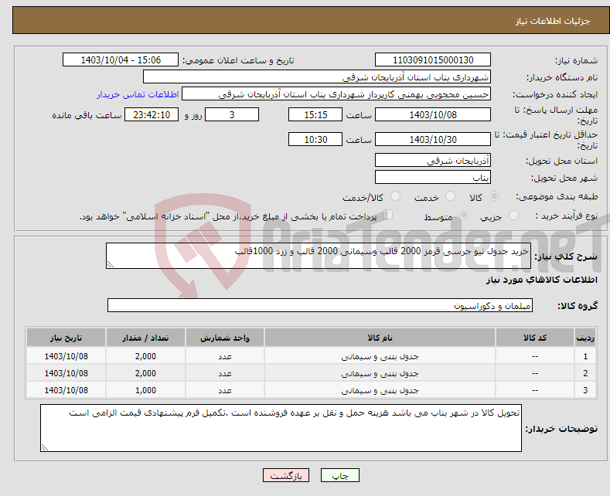610x496 pixels.
Task: Click the remaining time field 23:42:10
Action: [x=152, y=114]
